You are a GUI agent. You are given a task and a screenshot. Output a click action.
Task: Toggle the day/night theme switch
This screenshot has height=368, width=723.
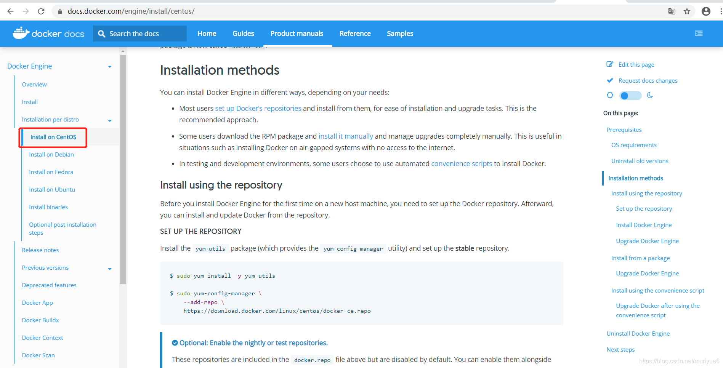pyautogui.click(x=630, y=96)
